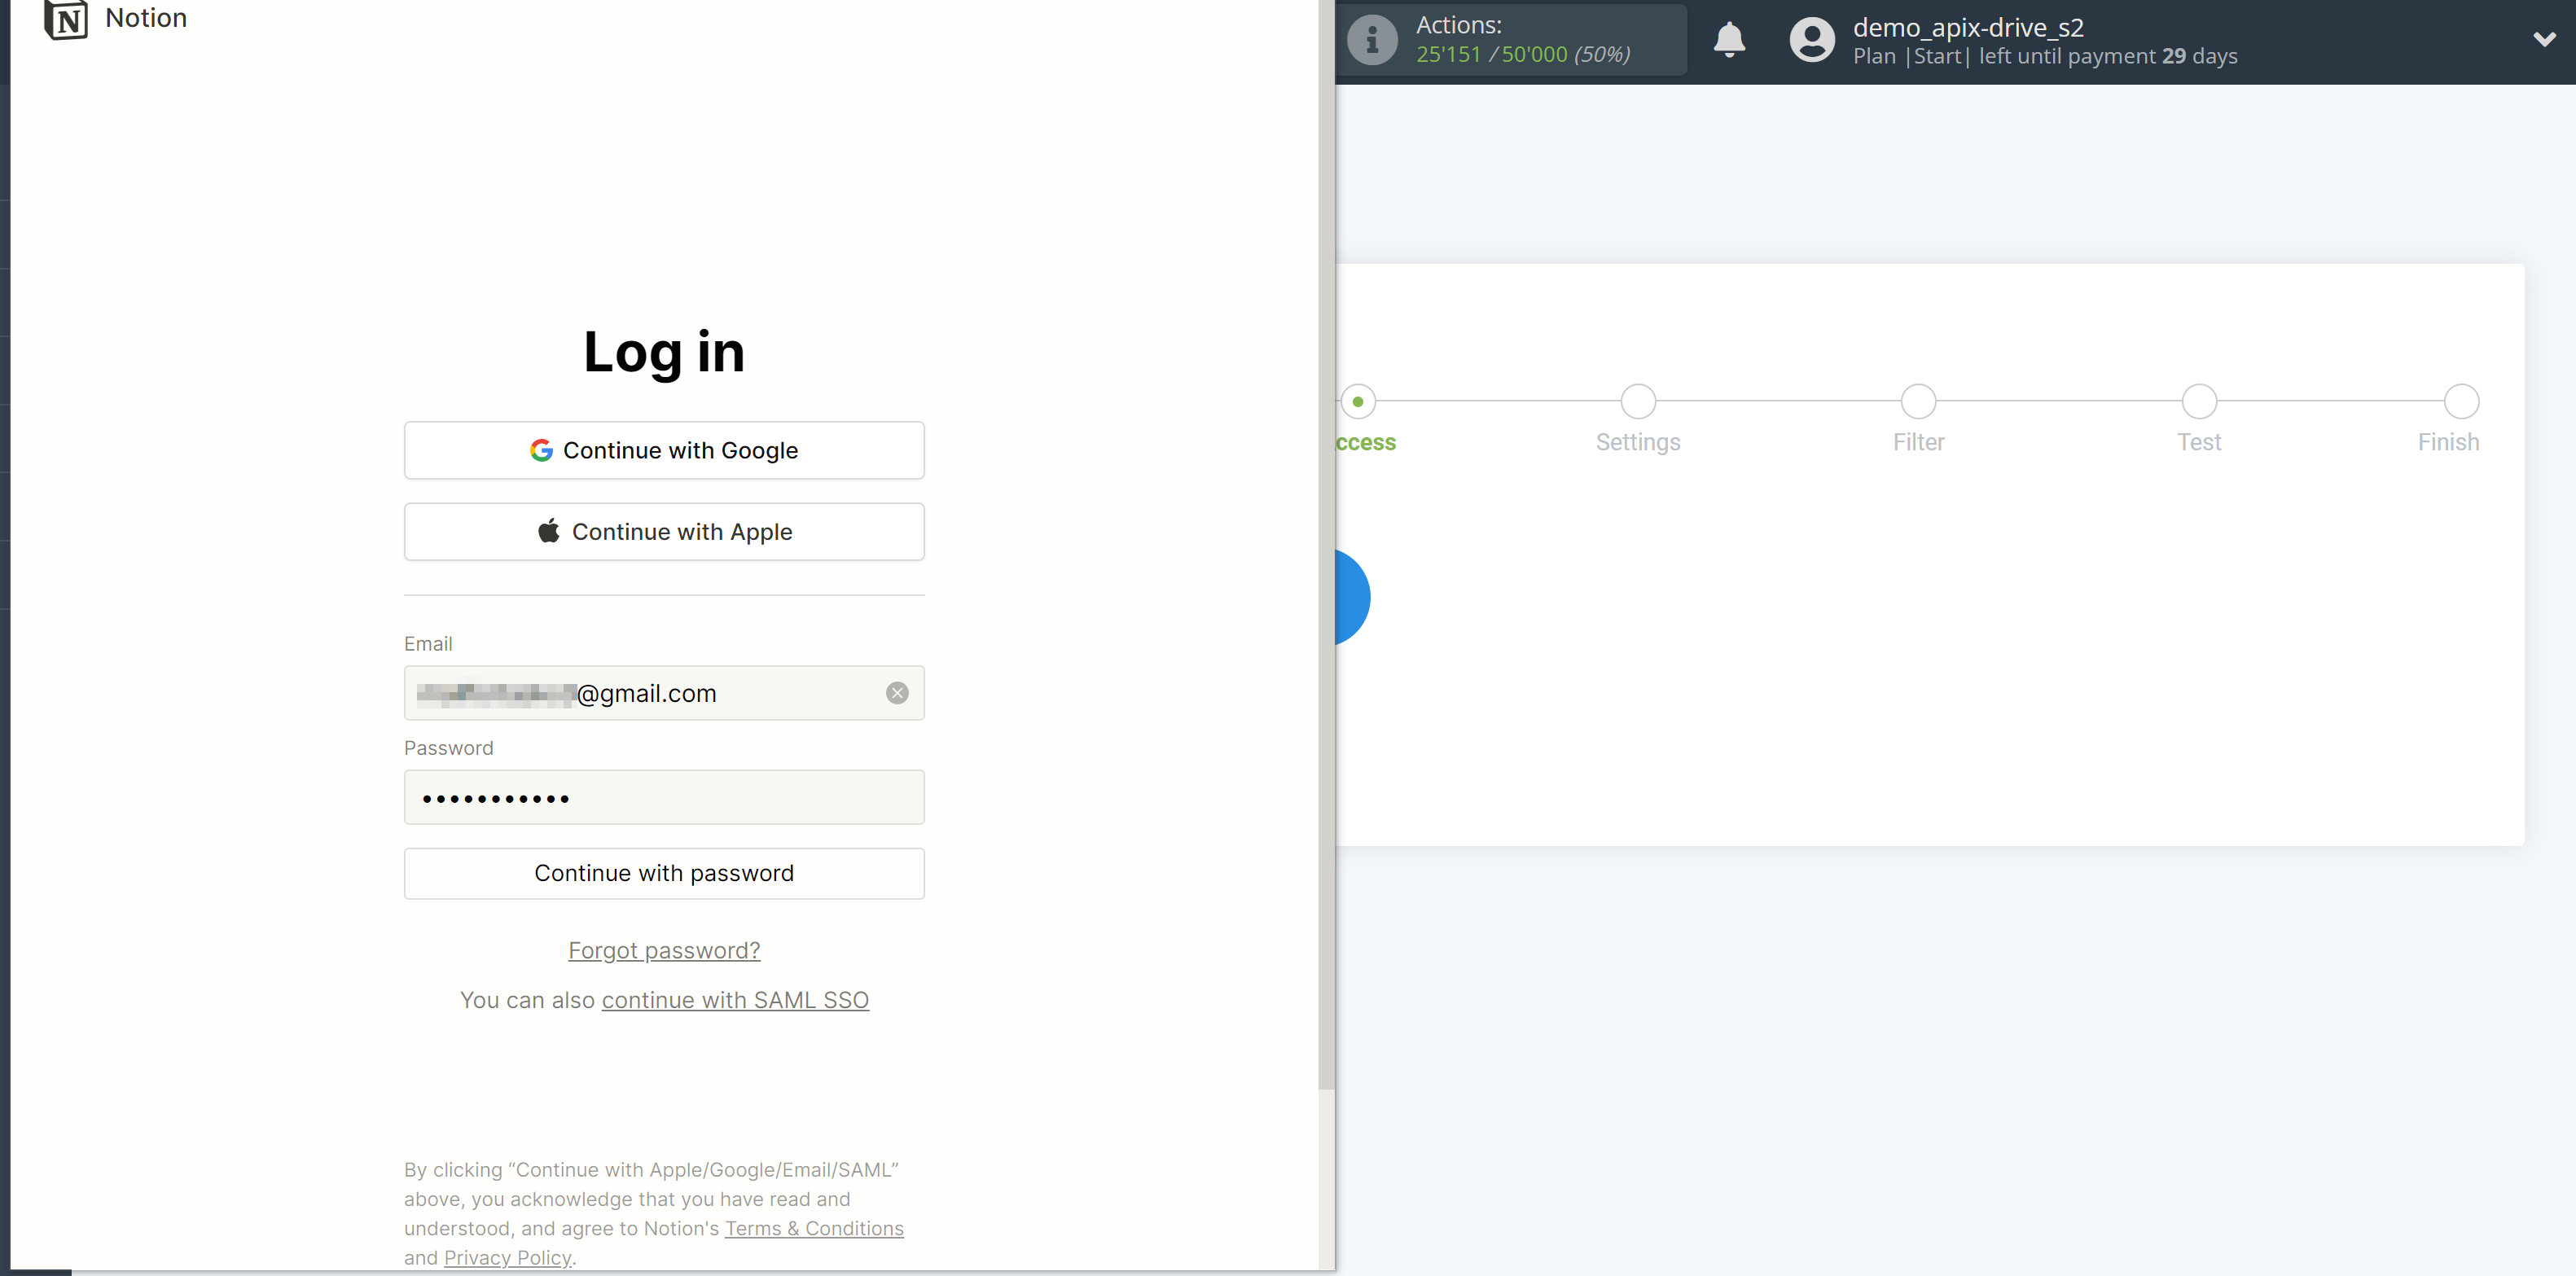Select Continue with Apple
Screen dimensions: 2576x1276
click(x=663, y=531)
